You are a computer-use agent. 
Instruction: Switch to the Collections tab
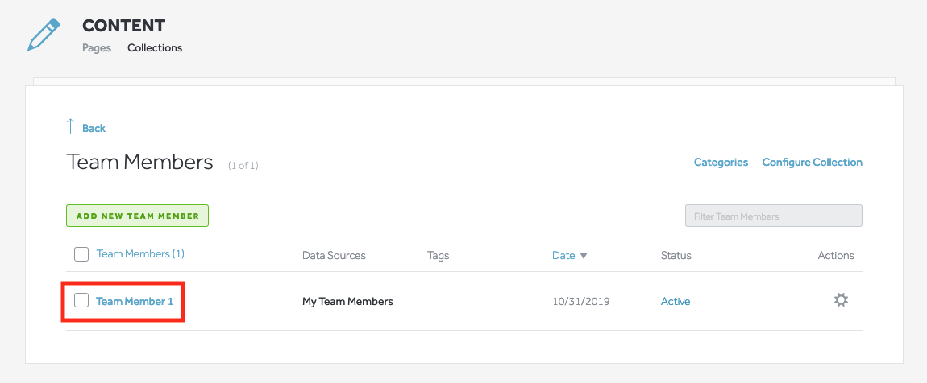[155, 47]
